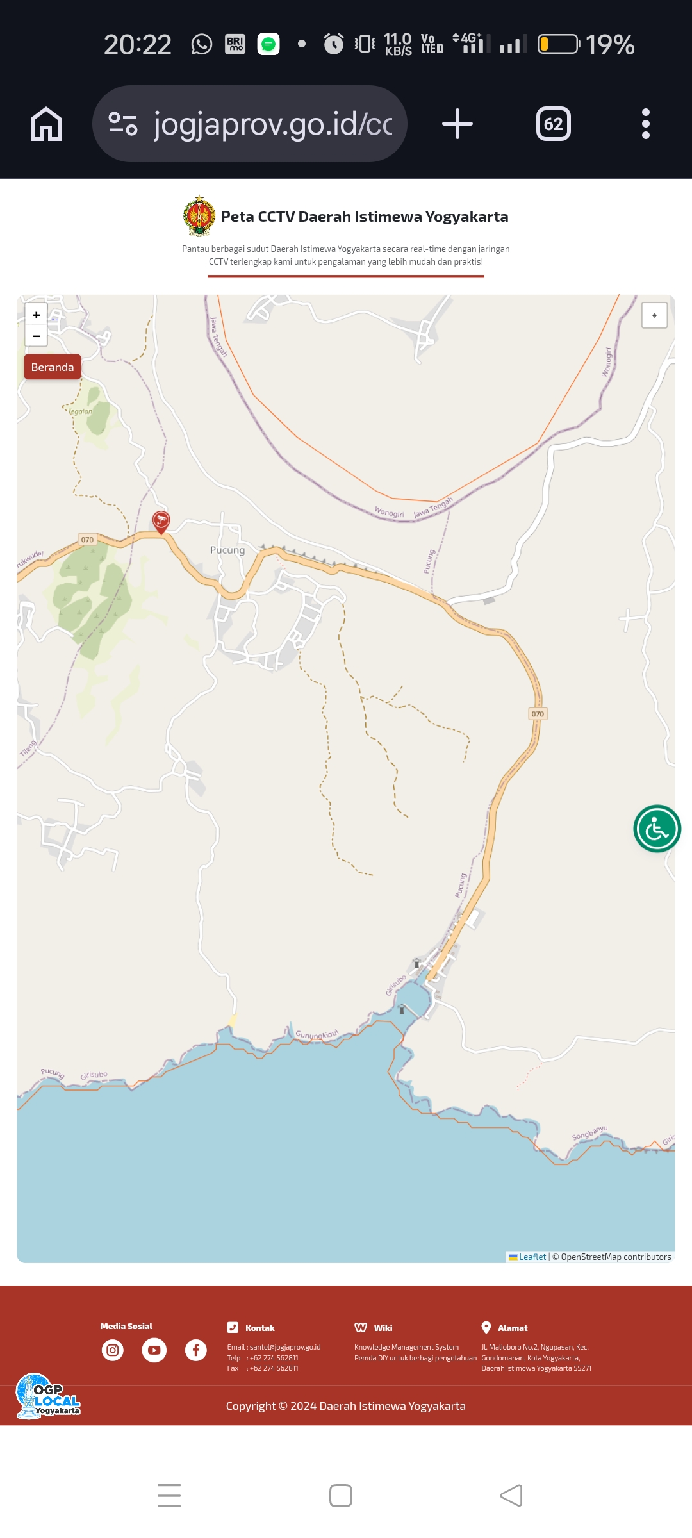This screenshot has width=692, height=1538.
Task: Open the Leaflet attribution link
Action: click(532, 1257)
